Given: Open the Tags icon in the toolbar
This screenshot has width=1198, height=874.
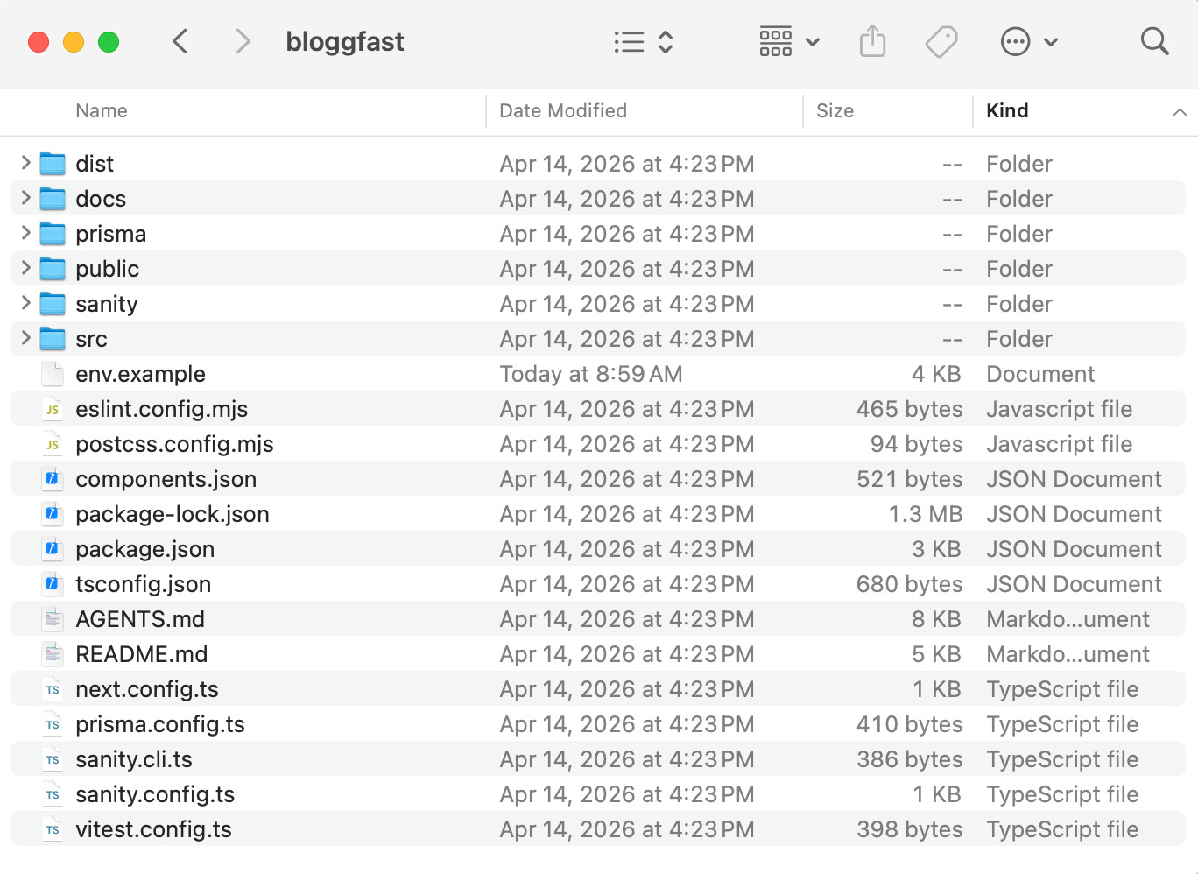Looking at the screenshot, I should pyautogui.click(x=941, y=41).
